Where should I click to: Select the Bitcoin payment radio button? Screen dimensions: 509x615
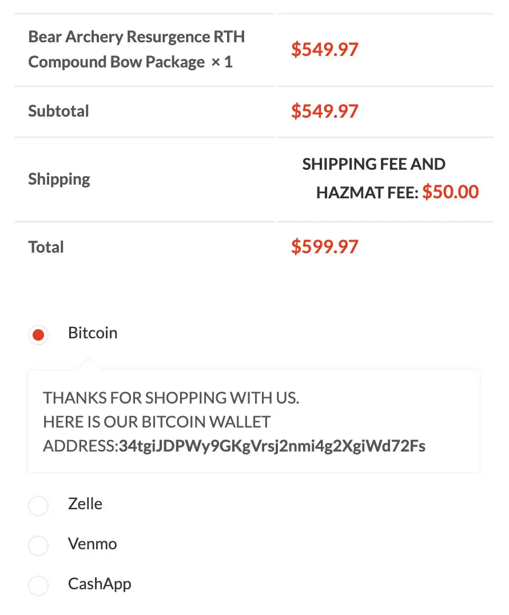coord(38,335)
